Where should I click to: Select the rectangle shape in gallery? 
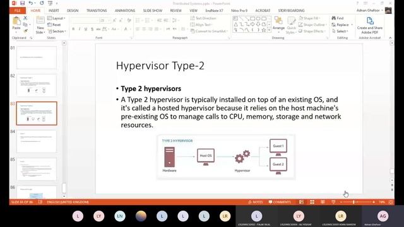click(x=252, y=18)
